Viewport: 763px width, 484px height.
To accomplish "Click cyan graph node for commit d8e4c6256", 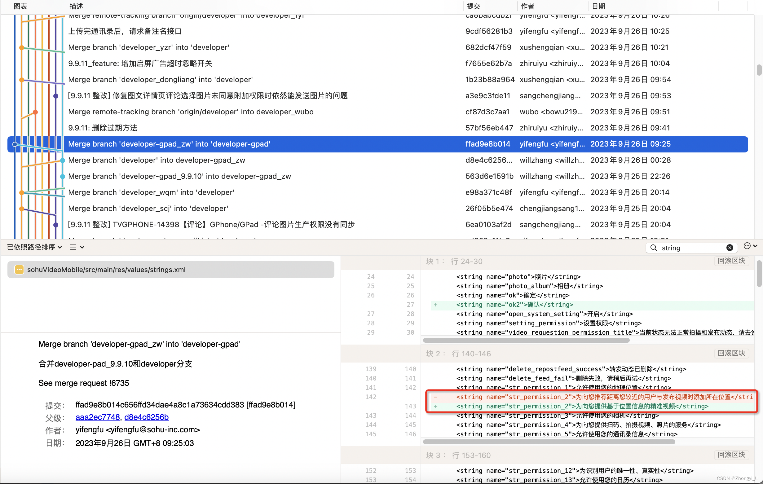I will 62,161.
